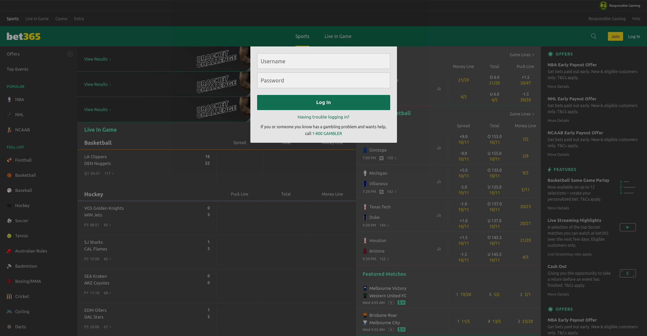This screenshot has height=336, width=647.
Task: Expand 142 markets for Michigan Villanova
Action: pos(392,192)
